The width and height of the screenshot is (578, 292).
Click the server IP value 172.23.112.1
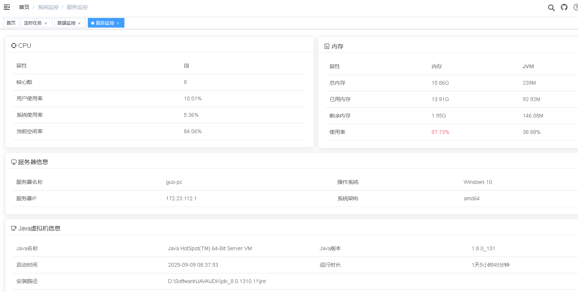coord(181,198)
